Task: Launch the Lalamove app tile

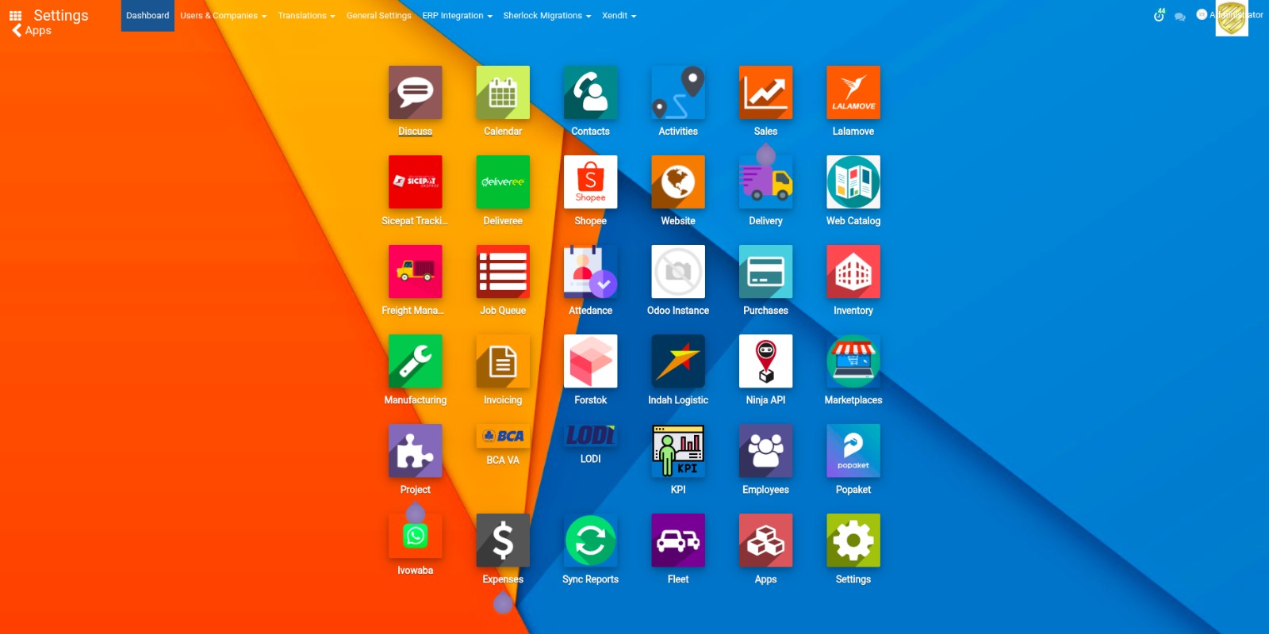Action: [x=853, y=93]
